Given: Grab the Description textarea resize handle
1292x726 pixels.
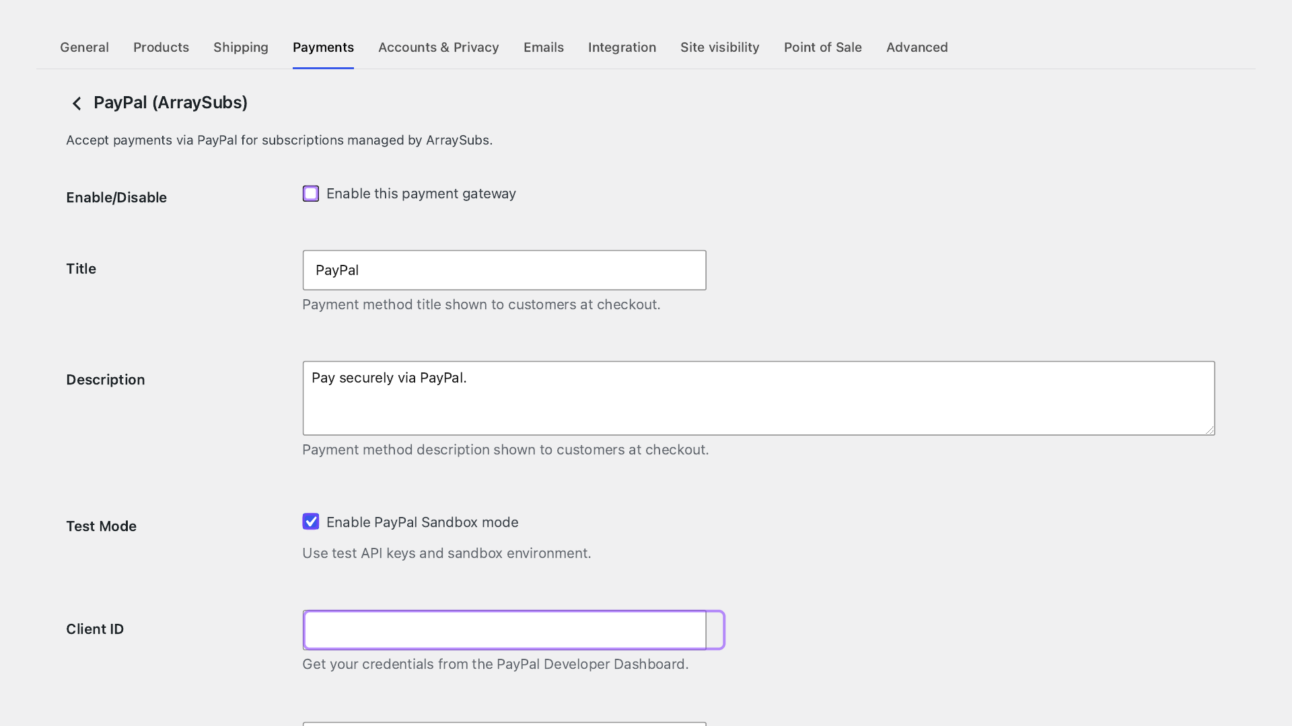Looking at the screenshot, I should pyautogui.click(x=1210, y=430).
